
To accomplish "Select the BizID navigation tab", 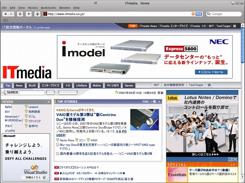I will (32, 86).
